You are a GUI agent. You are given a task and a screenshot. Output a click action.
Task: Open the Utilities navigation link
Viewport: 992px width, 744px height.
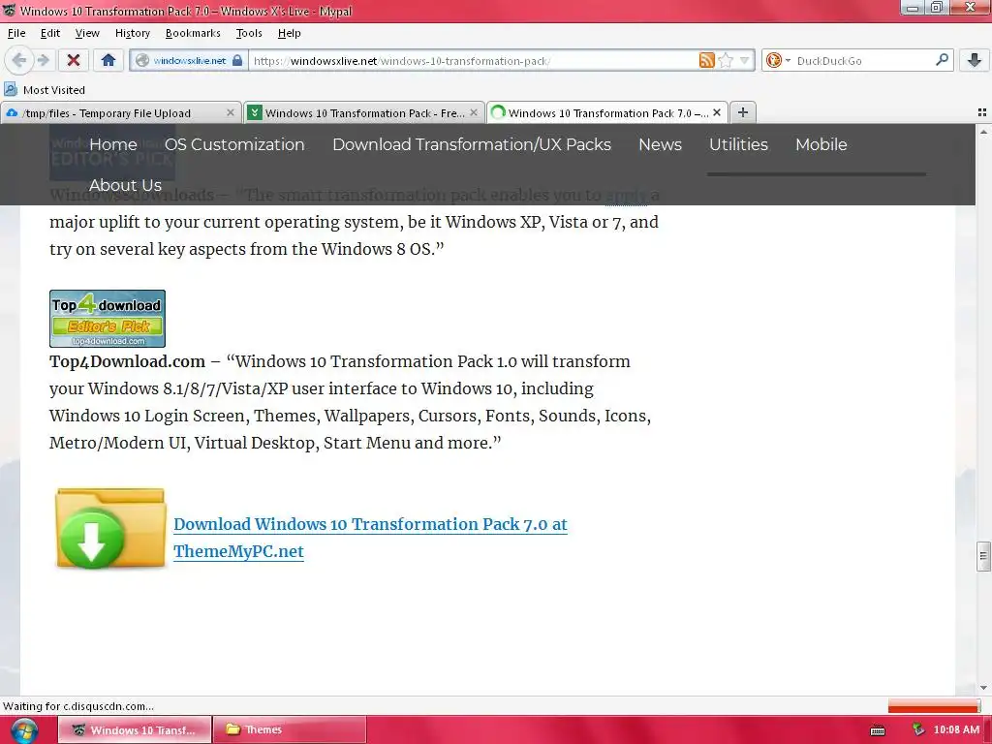coord(738,144)
